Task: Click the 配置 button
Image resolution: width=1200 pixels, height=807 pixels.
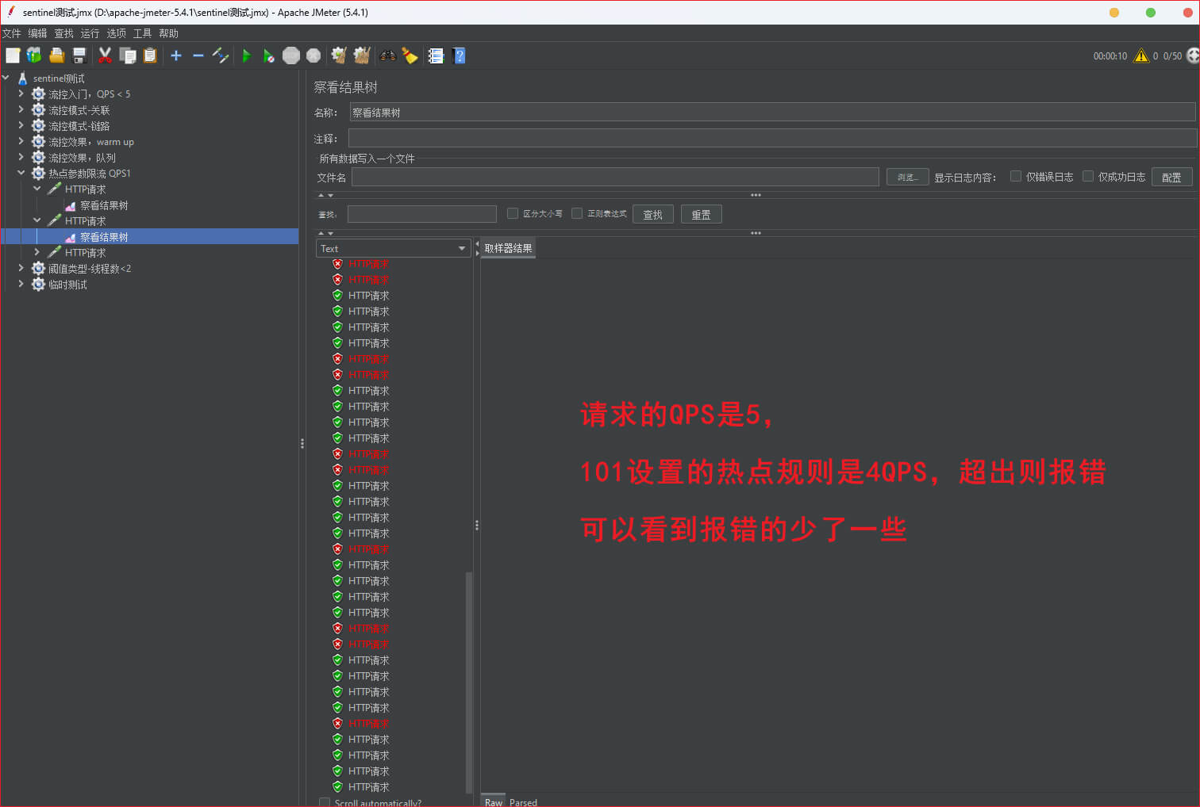Action: [1171, 177]
